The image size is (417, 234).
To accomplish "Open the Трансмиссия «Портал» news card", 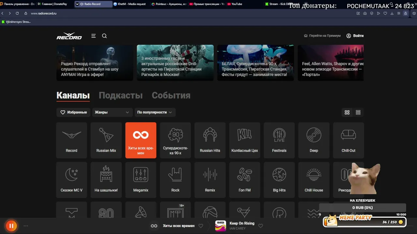I will [331, 63].
